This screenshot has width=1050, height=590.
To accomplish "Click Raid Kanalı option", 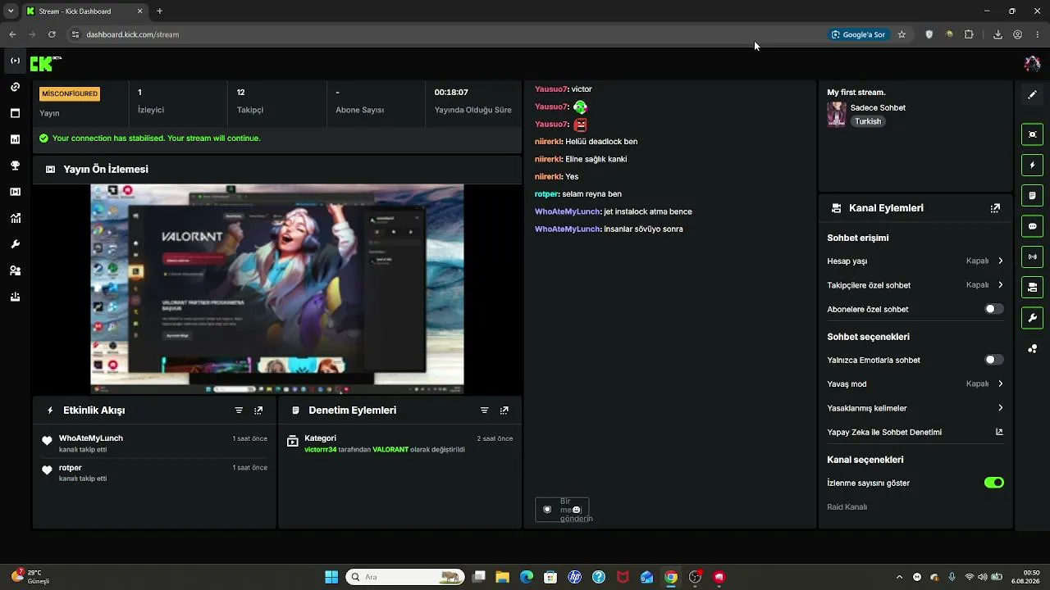I will (x=847, y=507).
